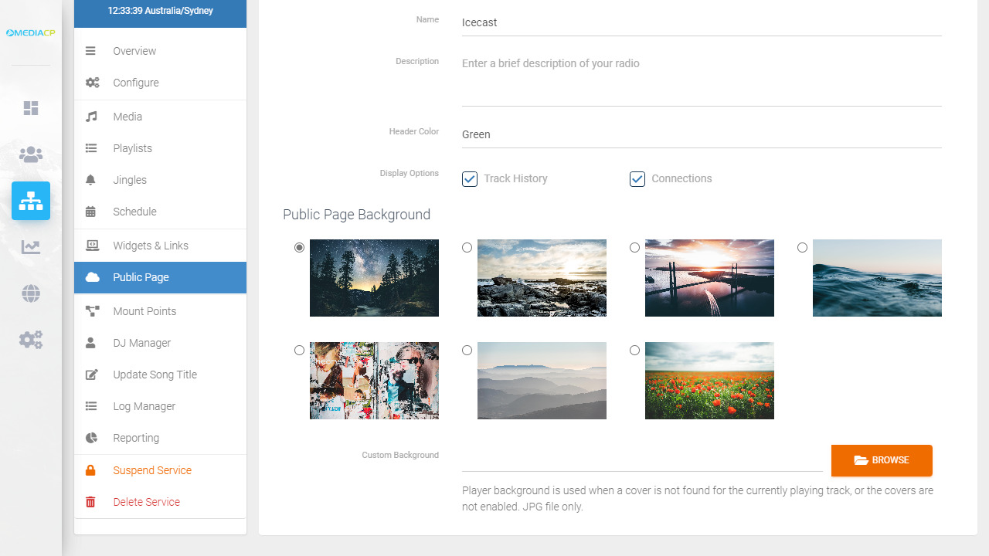The height and width of the screenshot is (556, 989).
Task: Click the poppy field thumbnail
Action: coord(709,381)
